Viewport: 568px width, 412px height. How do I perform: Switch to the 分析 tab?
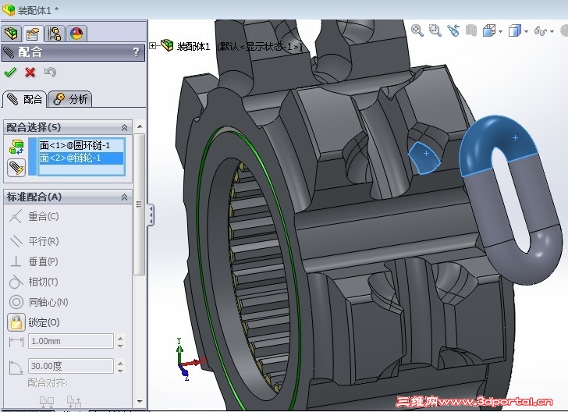click(70, 99)
